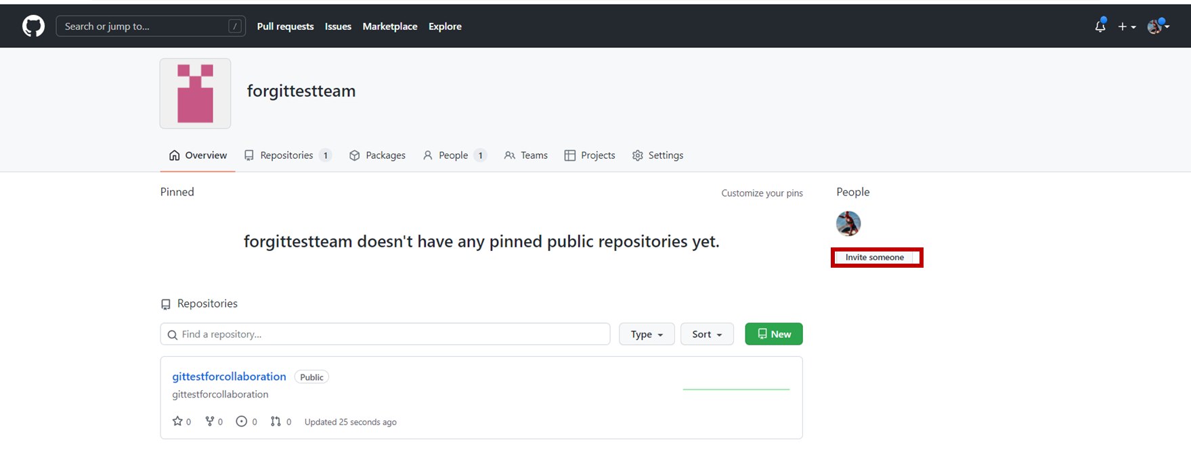Image resolution: width=1191 pixels, height=459 pixels.
Task: Click the Find a repository field
Action: click(x=385, y=334)
